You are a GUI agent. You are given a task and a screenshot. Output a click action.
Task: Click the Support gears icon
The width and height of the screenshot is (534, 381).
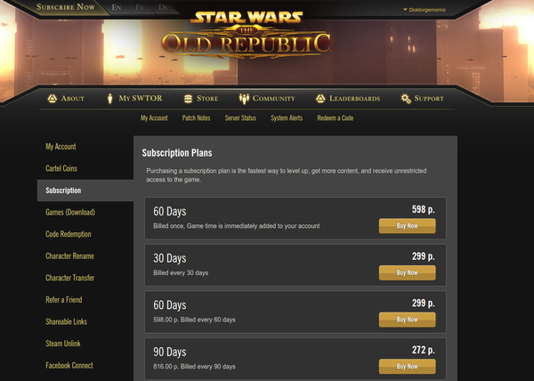click(x=406, y=98)
